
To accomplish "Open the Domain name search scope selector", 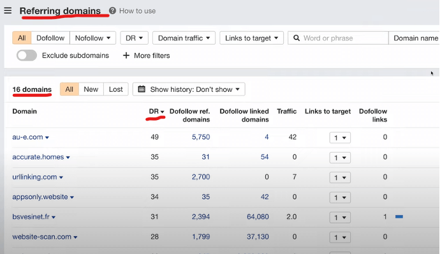I will point(414,38).
